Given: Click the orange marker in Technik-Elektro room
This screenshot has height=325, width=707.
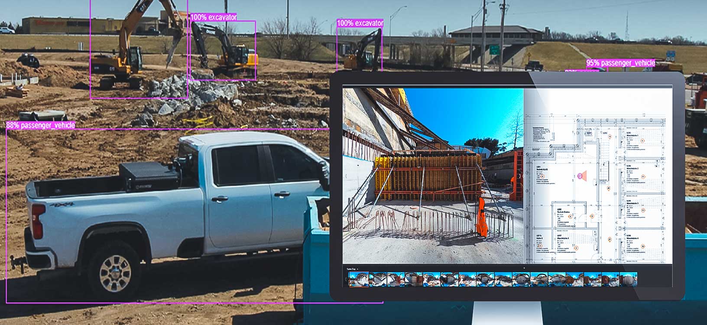Looking at the screenshot, I should point(570,217).
